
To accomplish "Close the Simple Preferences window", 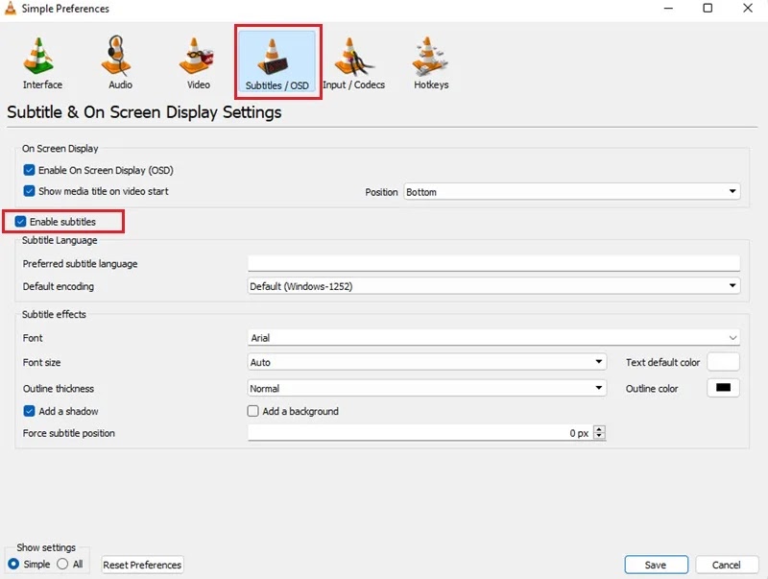I will coord(748,9).
